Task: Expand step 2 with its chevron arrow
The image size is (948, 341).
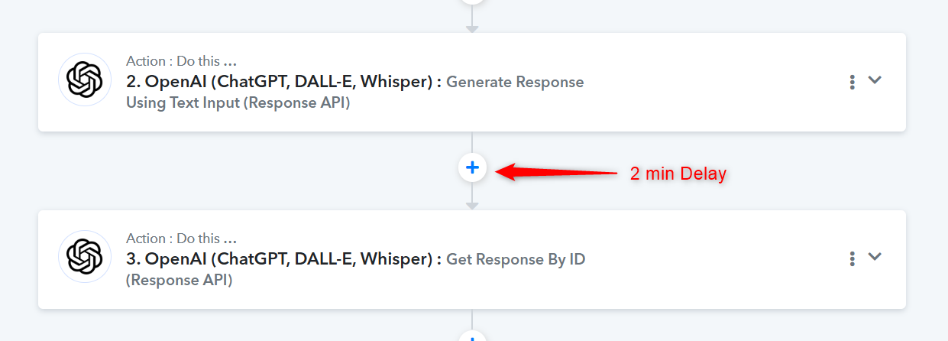Action: pos(875,80)
